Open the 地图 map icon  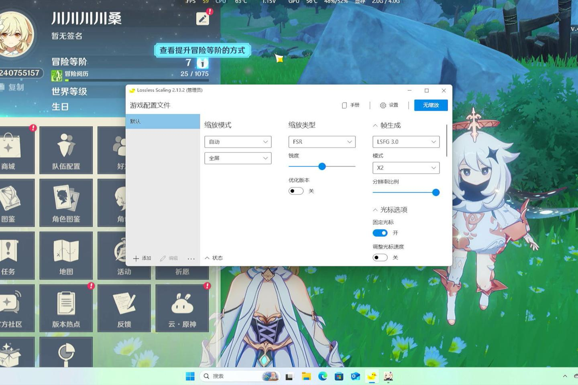tap(66, 255)
